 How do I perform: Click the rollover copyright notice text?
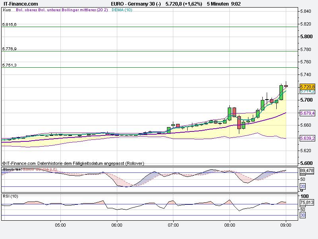(x=73, y=163)
